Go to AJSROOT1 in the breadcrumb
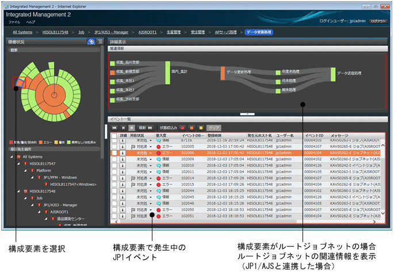The height and width of the screenshot is (273, 394). click(x=147, y=32)
